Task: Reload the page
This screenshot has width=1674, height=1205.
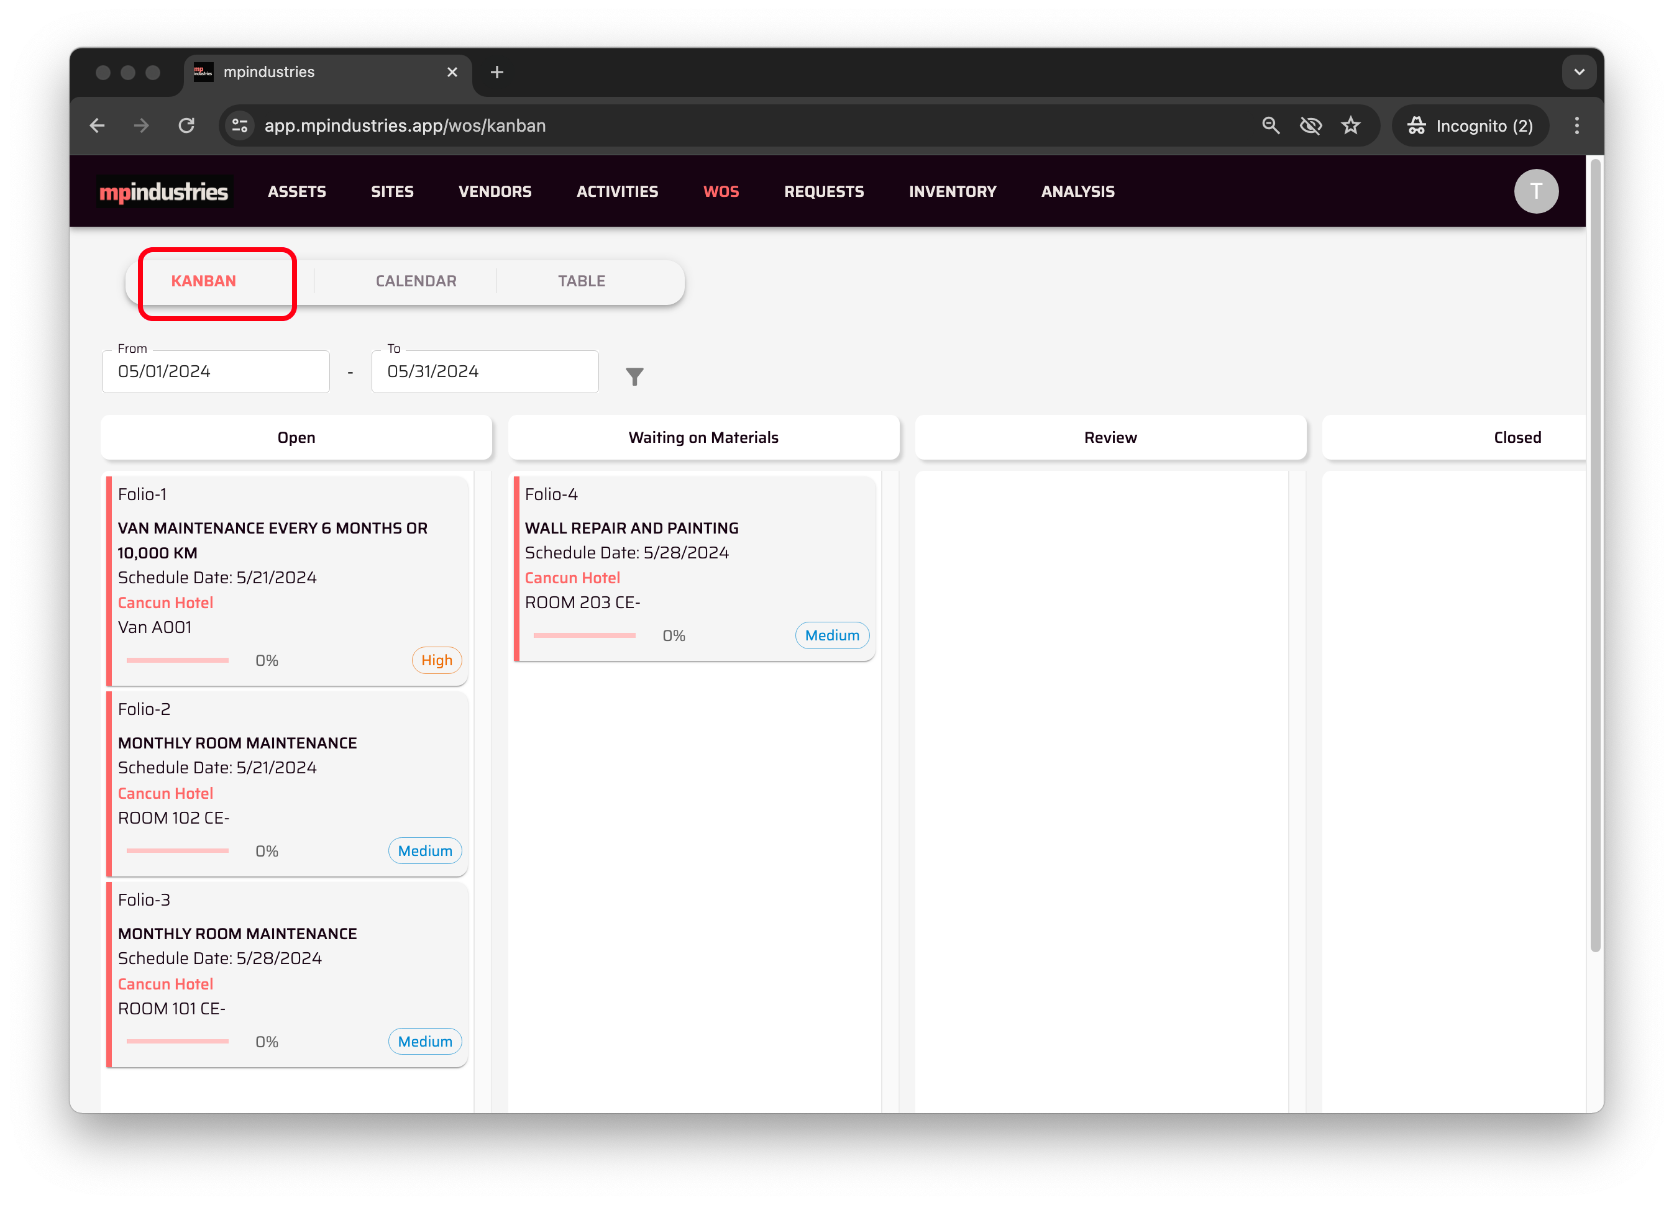Action: point(187,125)
